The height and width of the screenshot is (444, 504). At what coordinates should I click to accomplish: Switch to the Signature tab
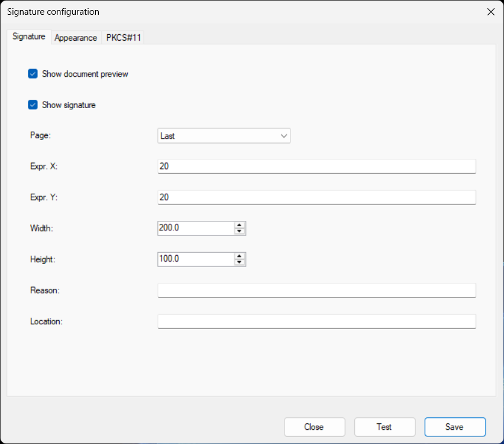pos(29,37)
